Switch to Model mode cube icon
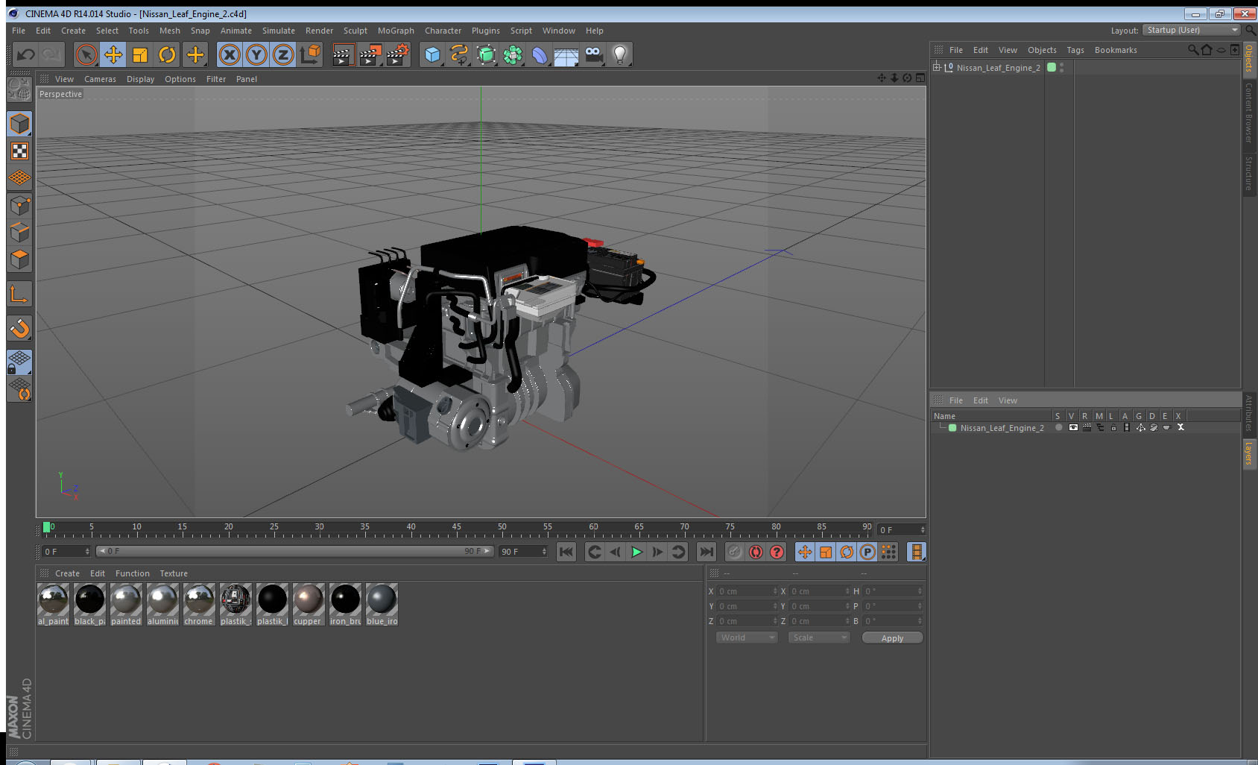This screenshot has height=765, width=1258. pyautogui.click(x=19, y=124)
